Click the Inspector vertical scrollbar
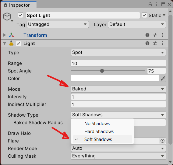Image resolution: width=173 pixels, height=165 pixels. 170,79
